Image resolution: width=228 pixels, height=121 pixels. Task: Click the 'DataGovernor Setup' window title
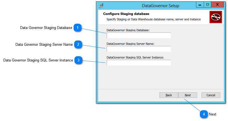tap(160, 6)
